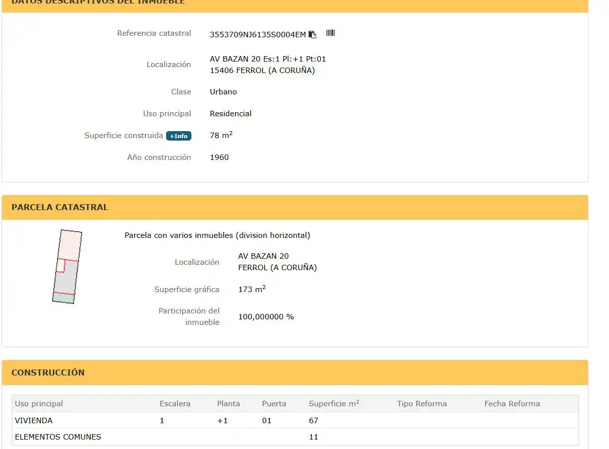Select construction year 1960
The image size is (609, 449).
click(219, 157)
